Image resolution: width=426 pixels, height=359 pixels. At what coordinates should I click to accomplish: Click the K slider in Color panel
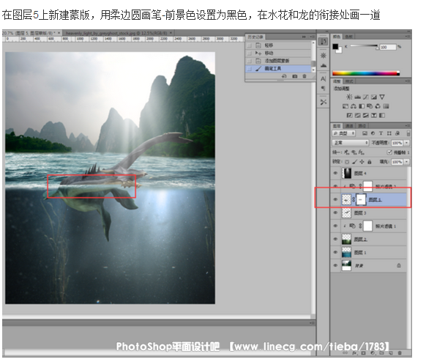[x=364, y=46]
